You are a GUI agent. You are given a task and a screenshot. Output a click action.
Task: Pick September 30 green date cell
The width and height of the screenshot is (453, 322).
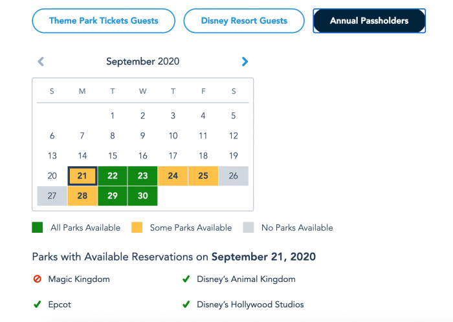tap(143, 196)
